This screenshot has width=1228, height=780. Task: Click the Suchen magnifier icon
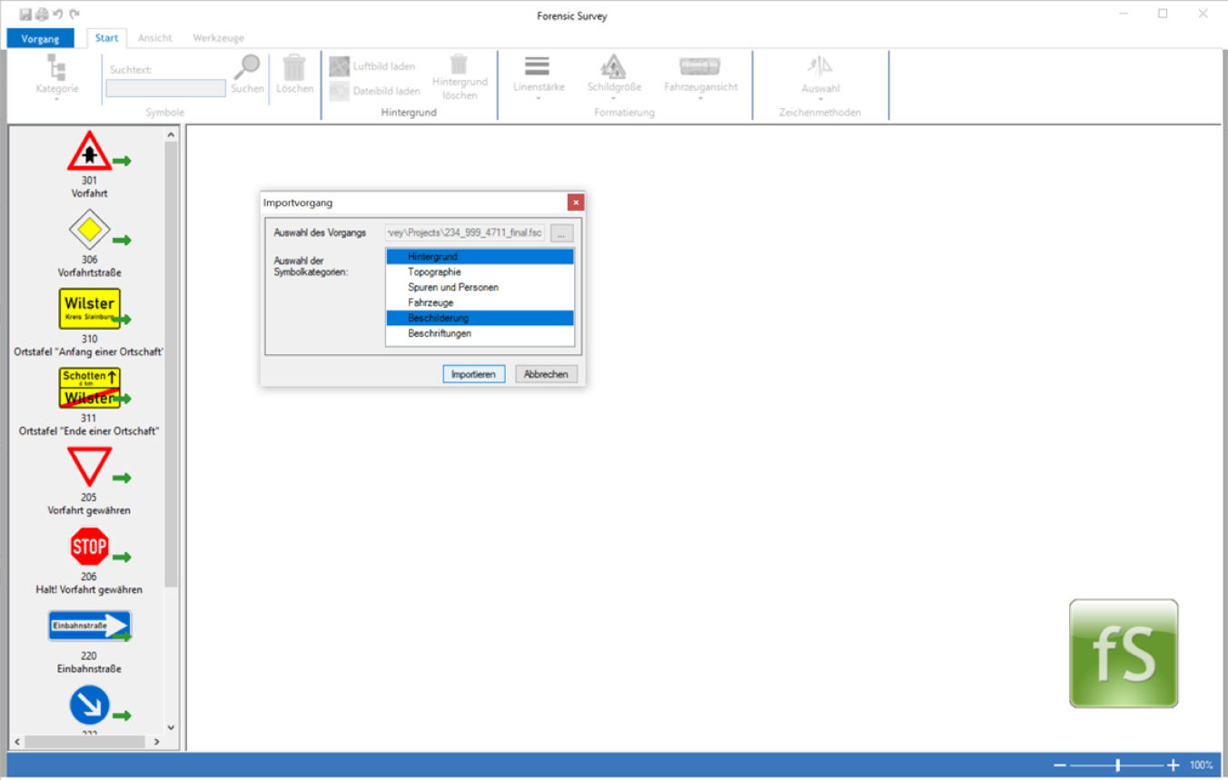(246, 68)
